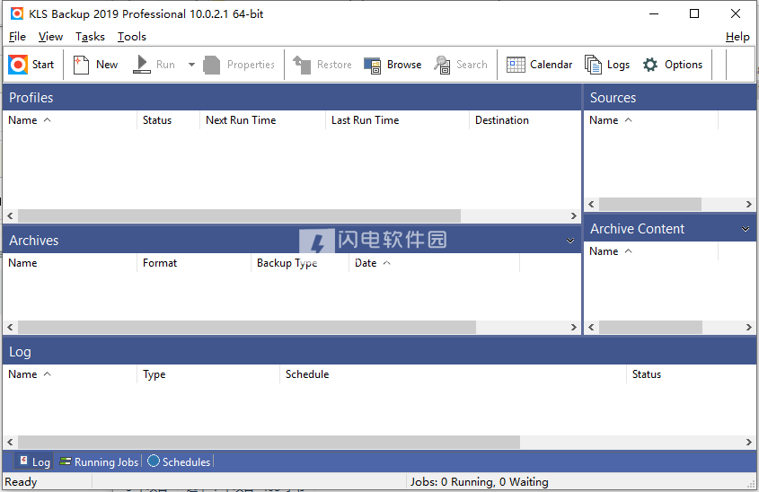
Task: Switch to the Running Jobs tab
Action: [x=99, y=461]
